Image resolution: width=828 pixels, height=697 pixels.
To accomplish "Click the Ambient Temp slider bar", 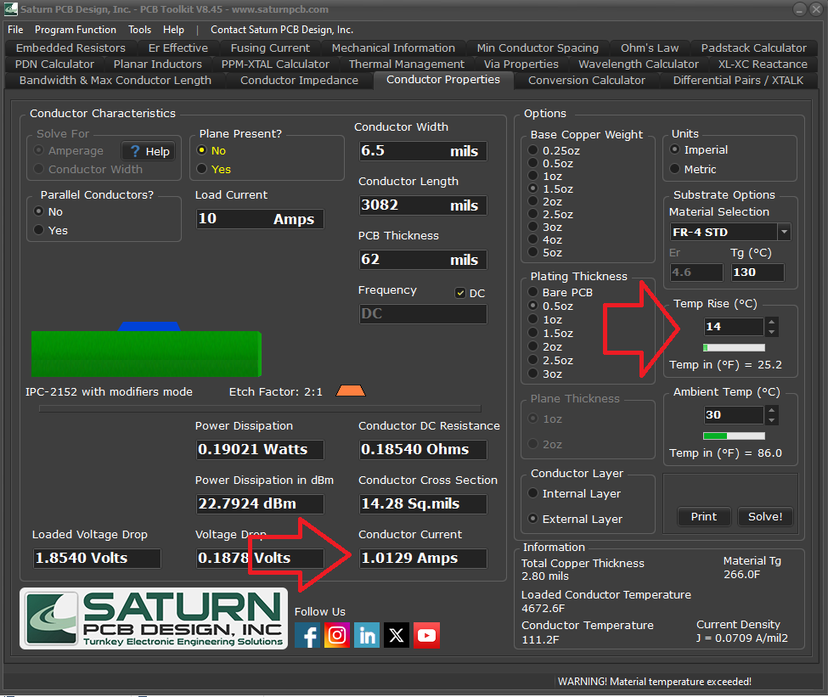I will (734, 436).
